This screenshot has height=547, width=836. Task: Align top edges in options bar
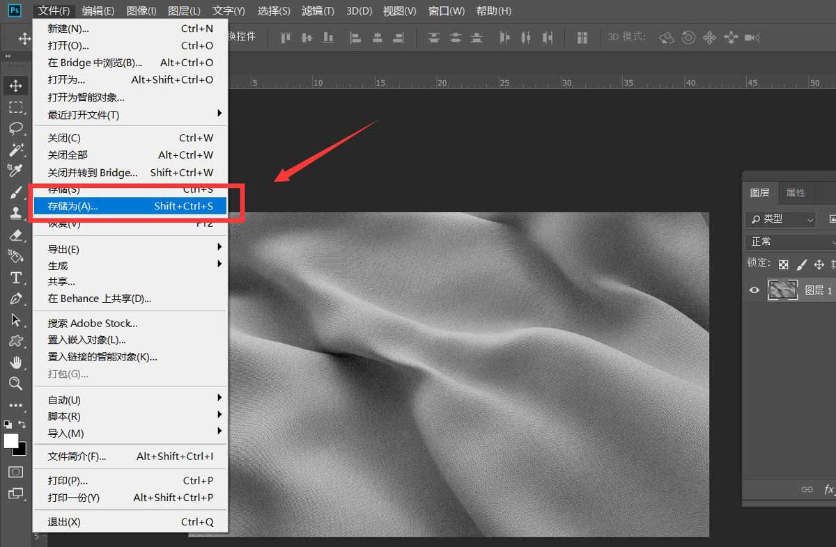[286, 38]
